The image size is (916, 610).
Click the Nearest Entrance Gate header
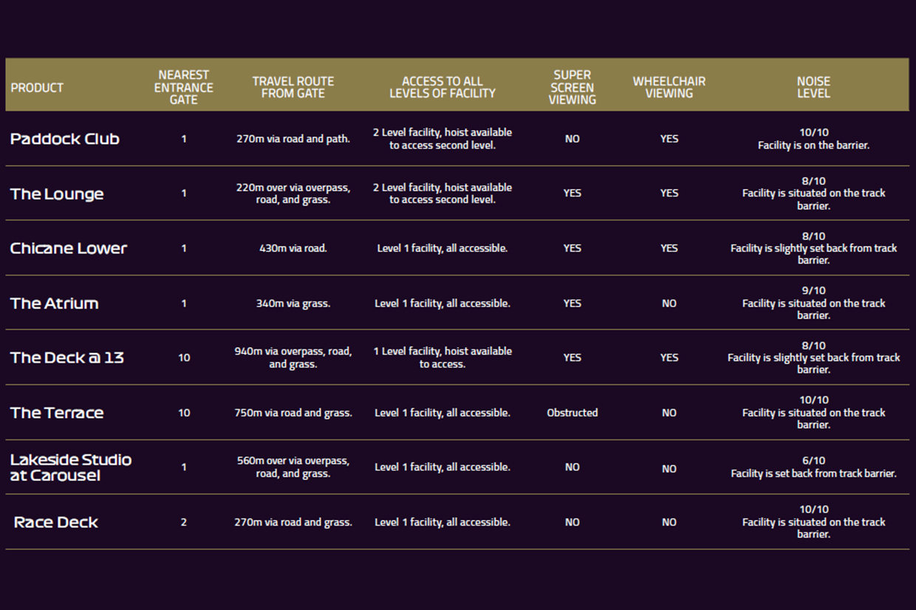[183, 87]
